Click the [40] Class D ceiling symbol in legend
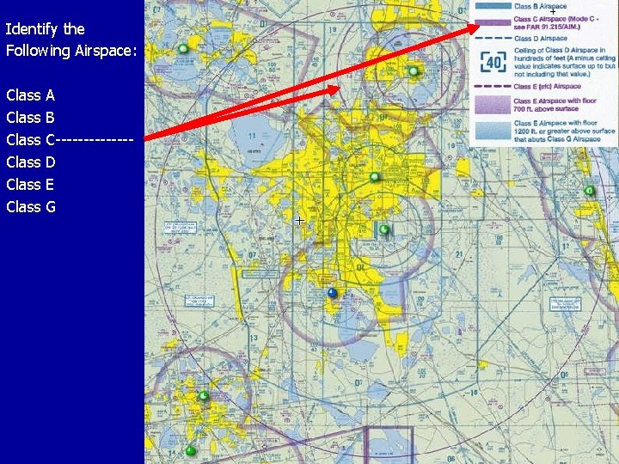 (x=493, y=63)
